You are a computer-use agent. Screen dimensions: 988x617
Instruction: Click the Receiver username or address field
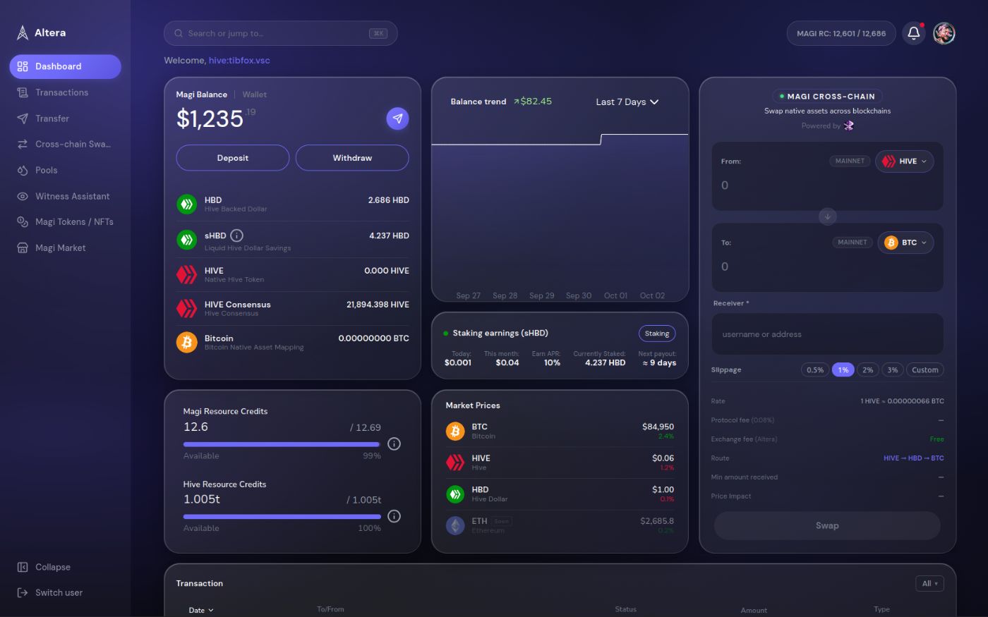(x=828, y=334)
